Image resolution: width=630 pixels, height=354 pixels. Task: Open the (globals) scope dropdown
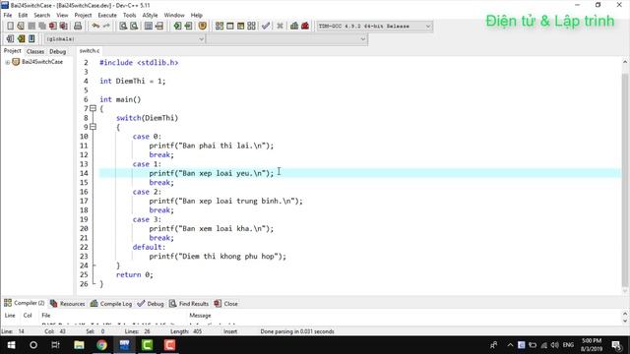click(x=201, y=39)
